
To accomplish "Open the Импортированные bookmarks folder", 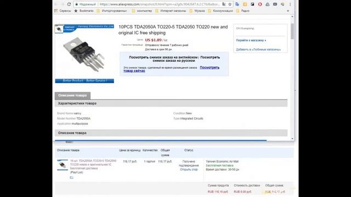I will point(111,11).
